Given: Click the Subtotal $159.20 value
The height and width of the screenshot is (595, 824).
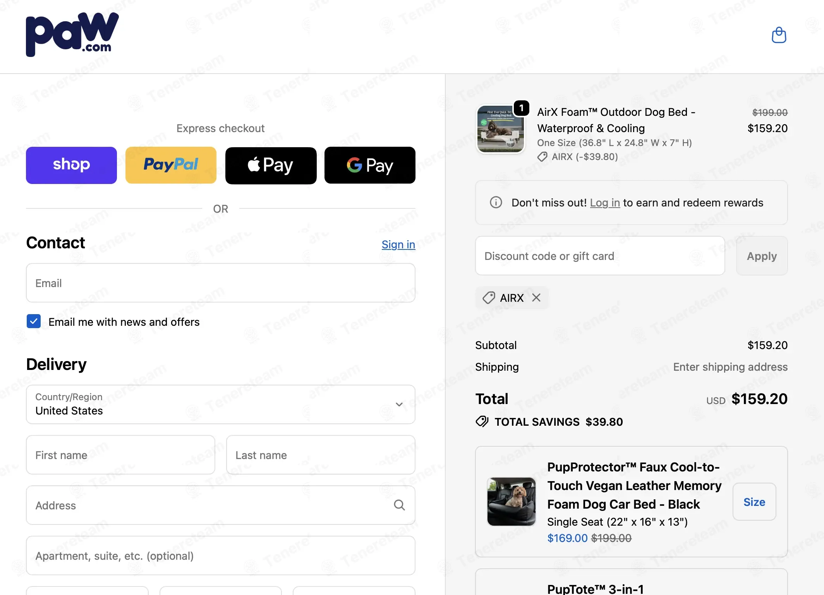Looking at the screenshot, I should click(x=767, y=345).
